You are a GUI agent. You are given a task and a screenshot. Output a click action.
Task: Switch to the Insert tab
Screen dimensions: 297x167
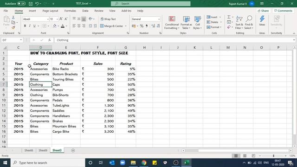pos(32,11)
